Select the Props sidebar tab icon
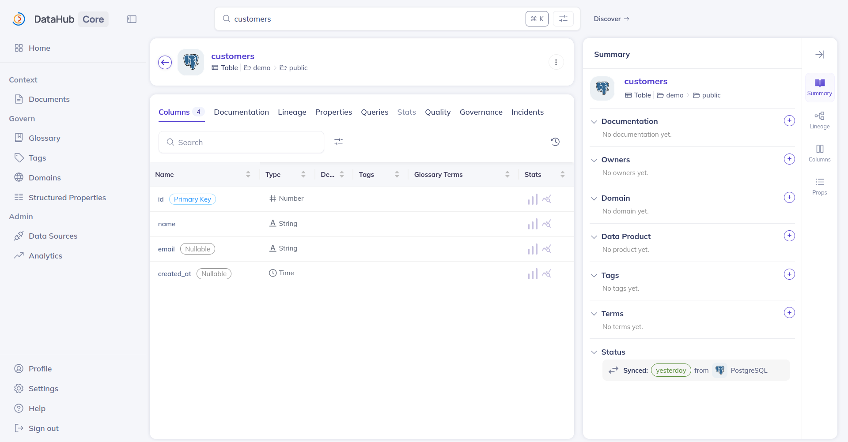 (820, 186)
